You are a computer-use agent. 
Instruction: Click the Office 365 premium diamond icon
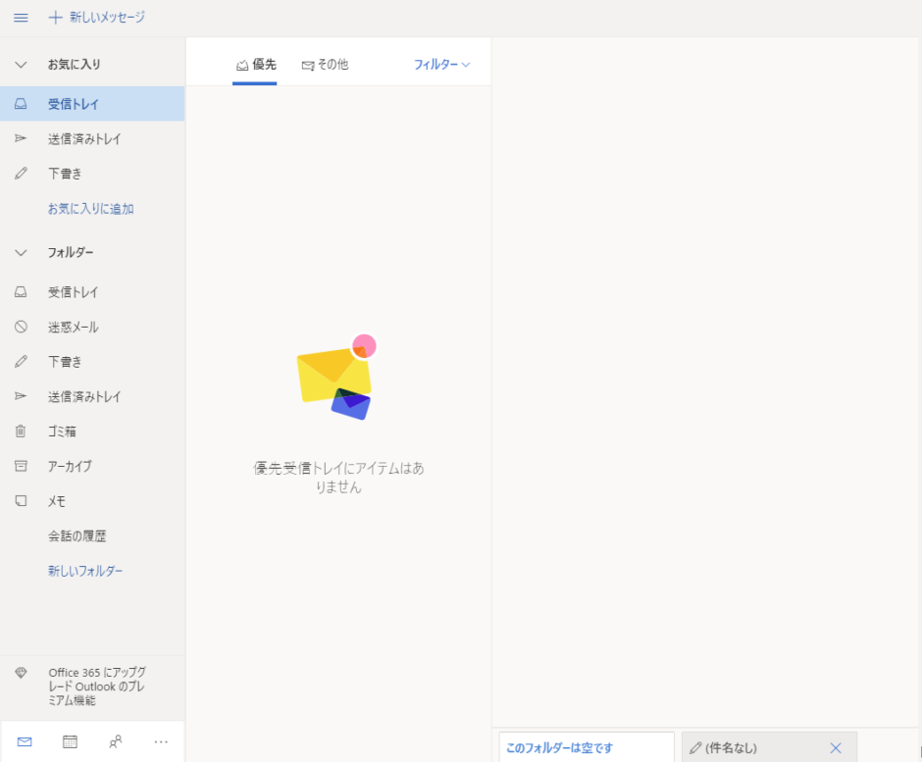click(21, 673)
